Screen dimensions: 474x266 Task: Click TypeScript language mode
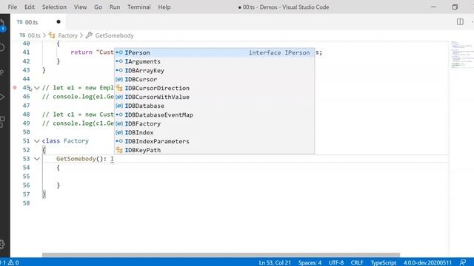[x=384, y=263]
